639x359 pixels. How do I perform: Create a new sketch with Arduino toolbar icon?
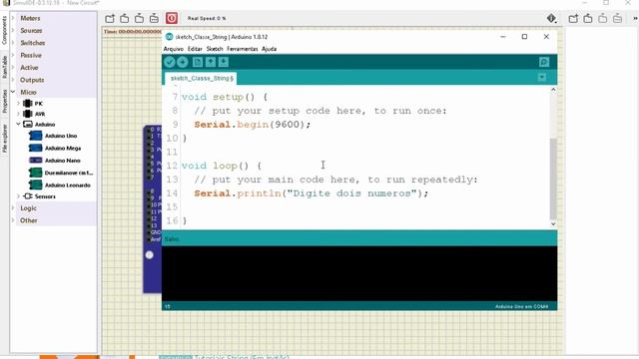[198, 62]
